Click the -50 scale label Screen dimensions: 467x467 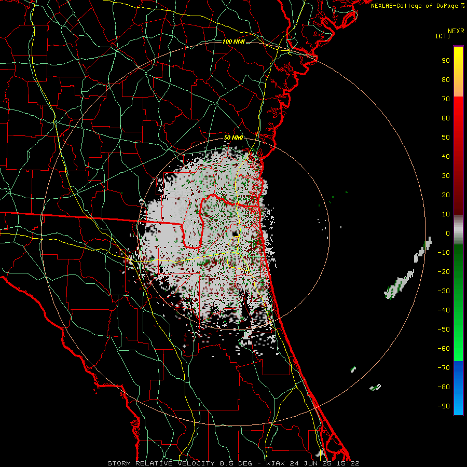(x=444, y=329)
